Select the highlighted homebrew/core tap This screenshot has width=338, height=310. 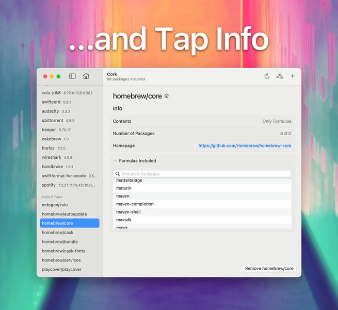coord(70,223)
